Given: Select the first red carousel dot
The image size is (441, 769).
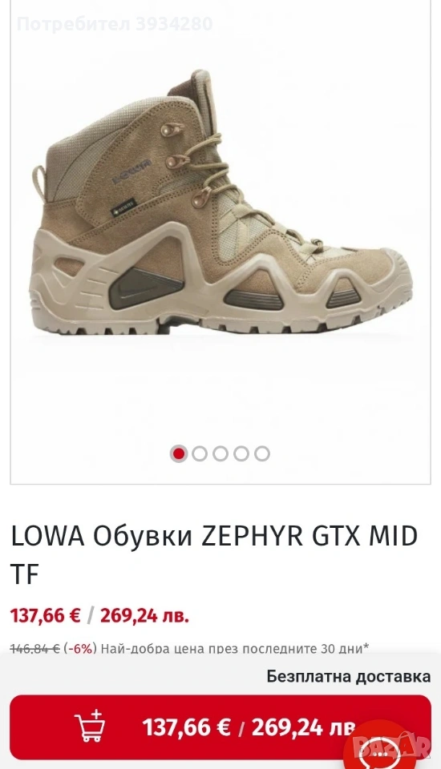Looking at the screenshot, I should click(179, 453).
